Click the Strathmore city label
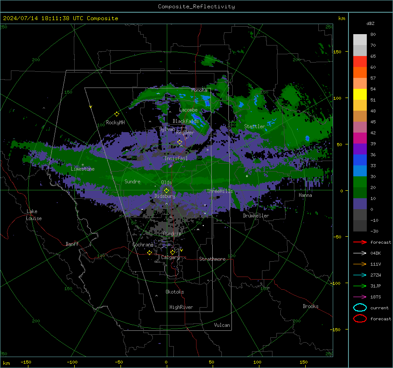 [x=212, y=259]
